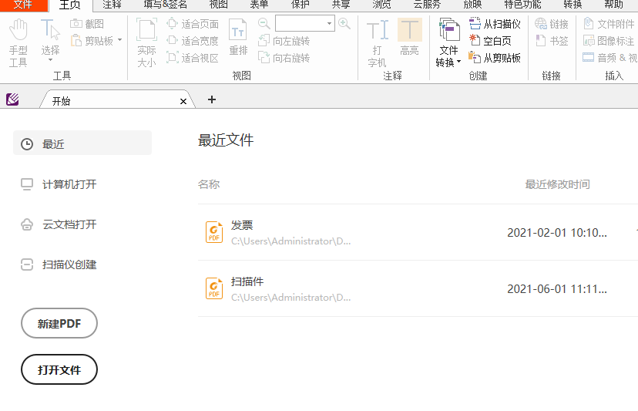Open the Play (放映) ribbon tab
The width and height of the screenshot is (638, 411).
(472, 5)
